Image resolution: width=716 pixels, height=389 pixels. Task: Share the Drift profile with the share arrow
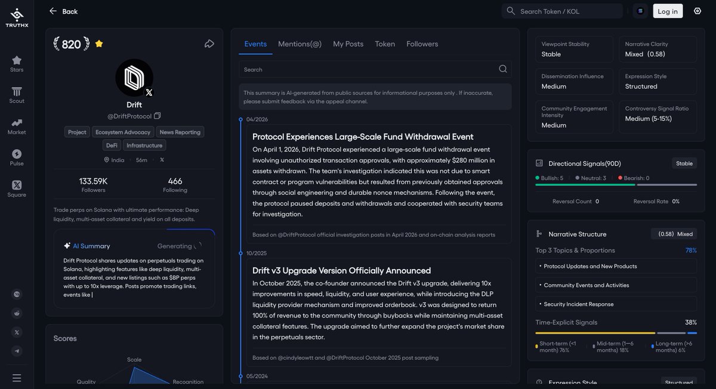click(209, 44)
